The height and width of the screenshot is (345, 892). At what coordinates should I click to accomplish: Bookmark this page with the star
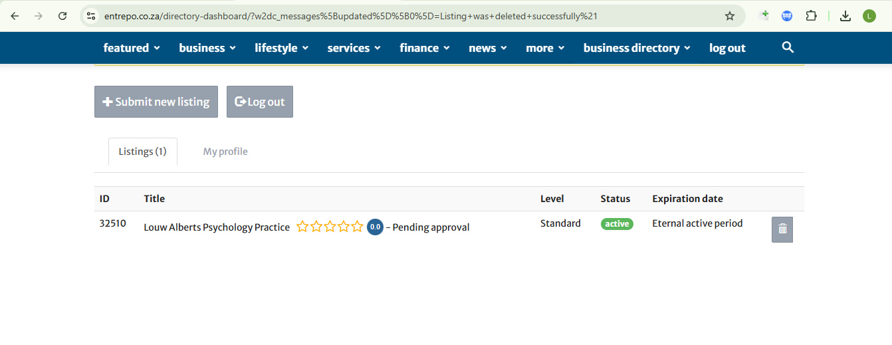pyautogui.click(x=730, y=16)
